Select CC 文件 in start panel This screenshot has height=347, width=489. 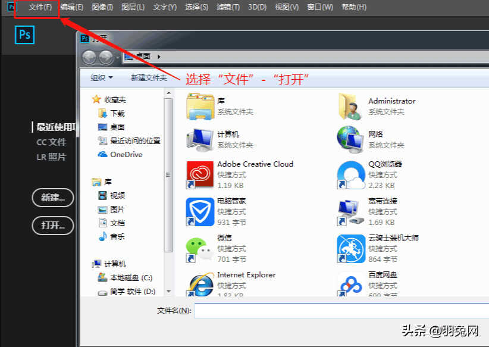[x=51, y=142]
